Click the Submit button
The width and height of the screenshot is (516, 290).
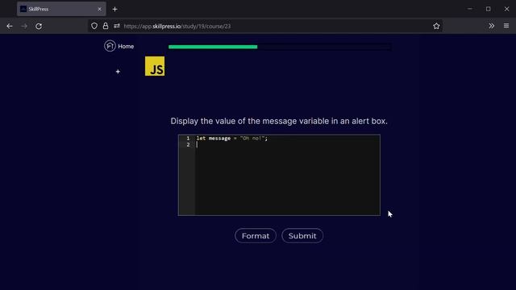tap(302, 236)
